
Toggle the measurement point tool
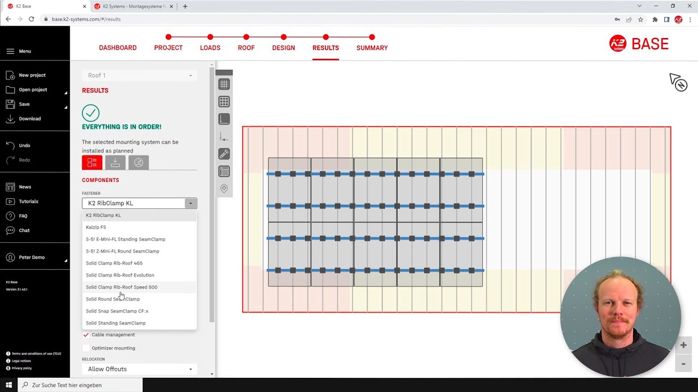pyautogui.click(x=224, y=137)
